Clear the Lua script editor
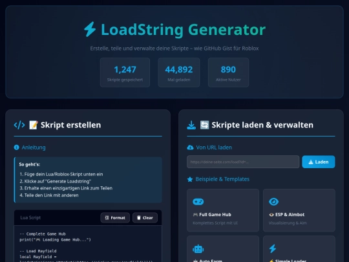Screen dimensions: 349x262 (x=145, y=217)
